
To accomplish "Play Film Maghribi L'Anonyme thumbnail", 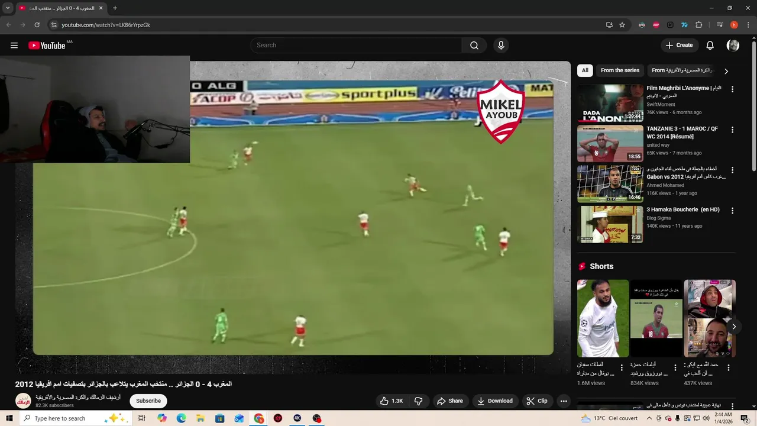I will pos(610,103).
